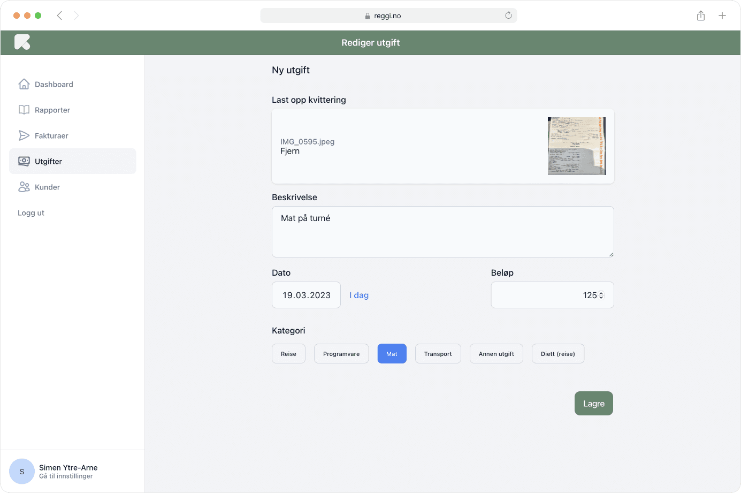Open Kunder via the people icon
Image resolution: width=741 pixels, height=493 pixels.
[x=24, y=187]
